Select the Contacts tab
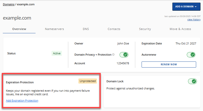This screenshot has width=203, height=111. [x=114, y=29]
